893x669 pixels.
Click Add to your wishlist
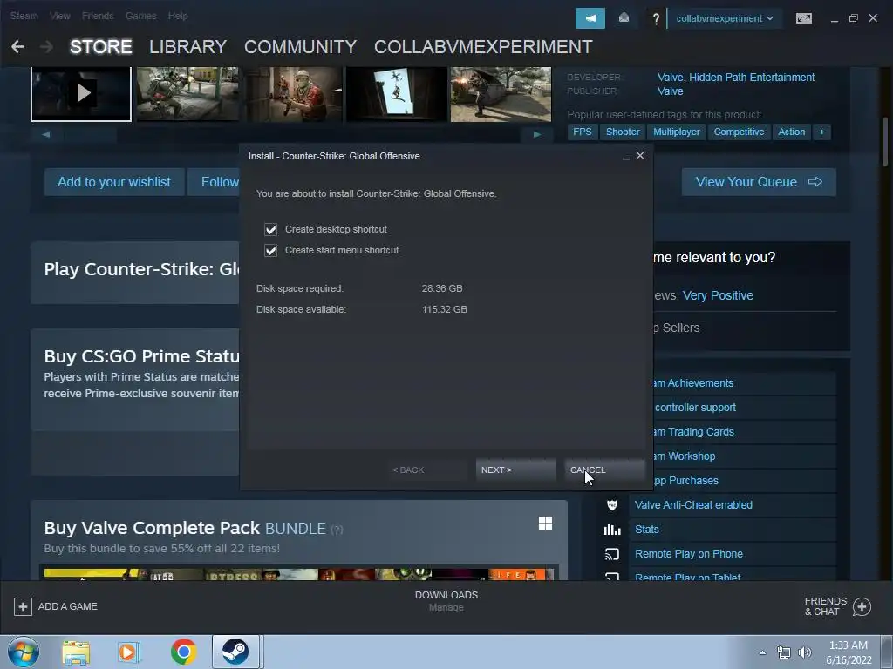(114, 182)
